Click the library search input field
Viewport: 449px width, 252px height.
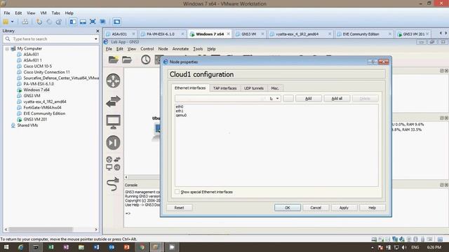51,39
